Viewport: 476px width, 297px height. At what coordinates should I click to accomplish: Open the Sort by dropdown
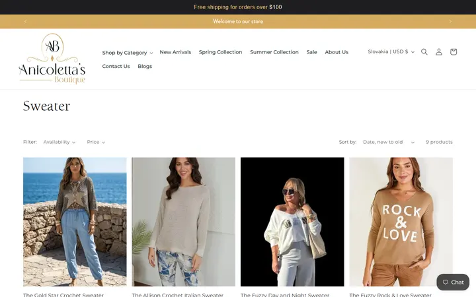point(389,142)
